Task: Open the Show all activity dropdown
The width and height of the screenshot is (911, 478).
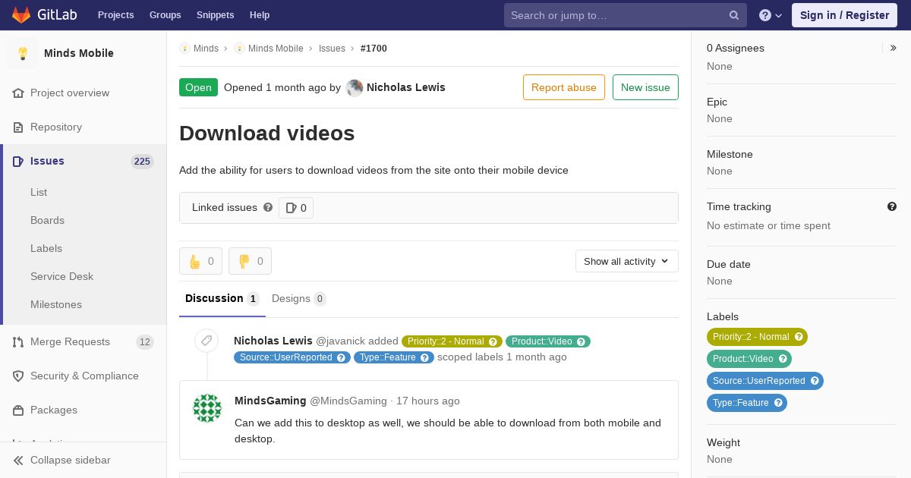Action: tap(626, 261)
